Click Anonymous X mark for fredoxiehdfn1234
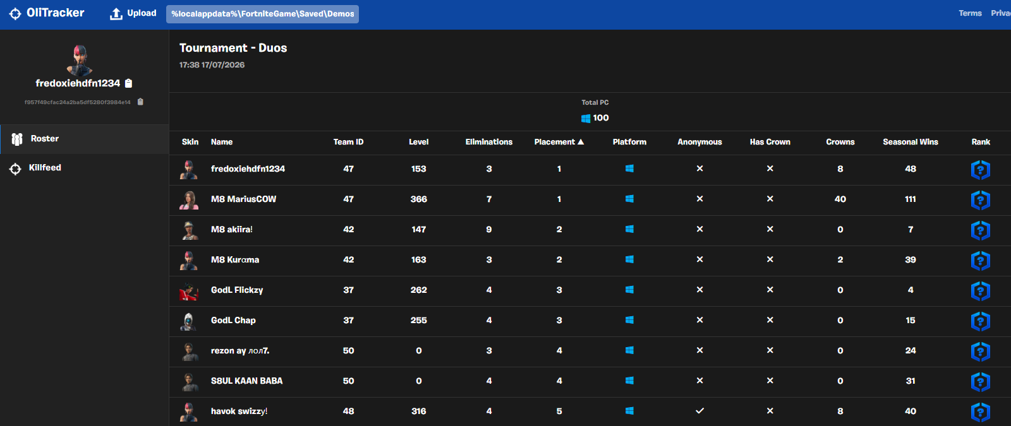Viewport: 1011px width, 426px height. tap(699, 169)
